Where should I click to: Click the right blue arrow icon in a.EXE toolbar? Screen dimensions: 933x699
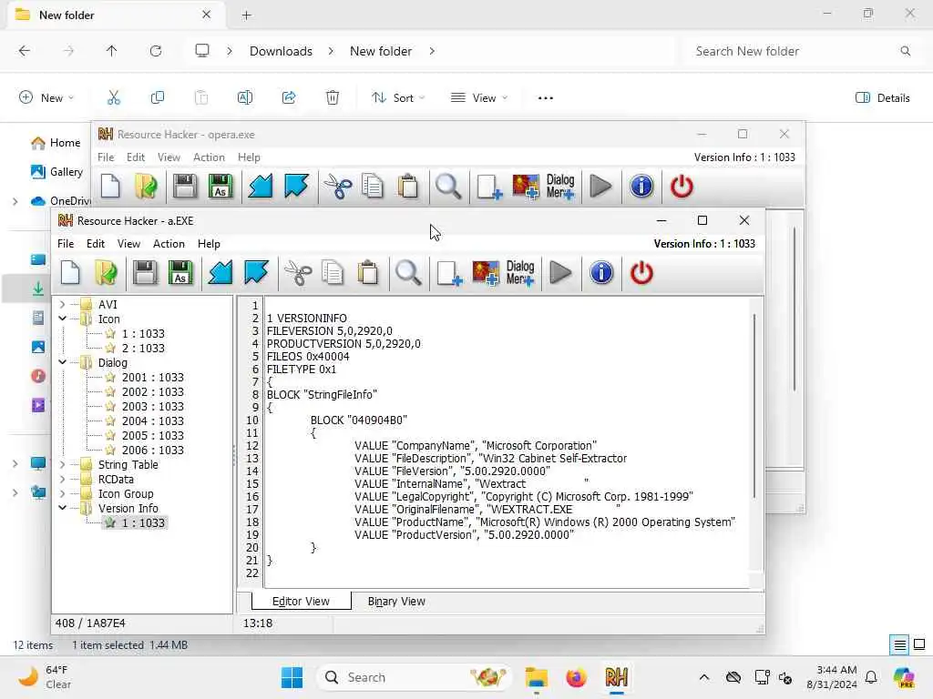256,273
